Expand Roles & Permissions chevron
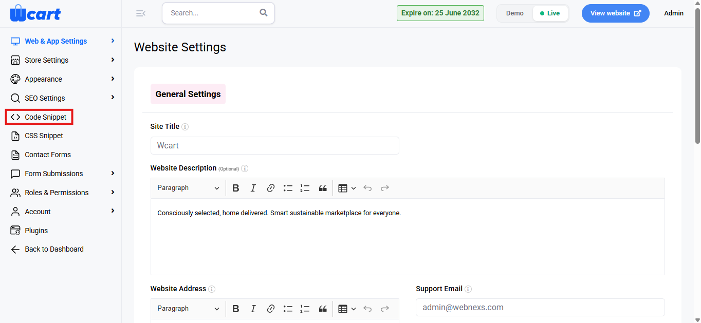This screenshot has height=323, width=701. pyautogui.click(x=113, y=192)
